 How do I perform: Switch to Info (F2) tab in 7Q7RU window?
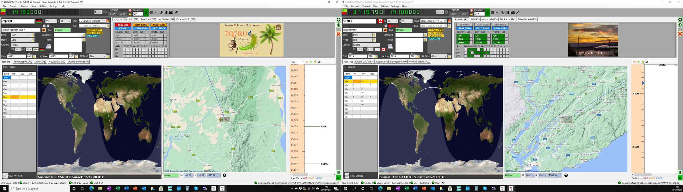(x=133, y=19)
